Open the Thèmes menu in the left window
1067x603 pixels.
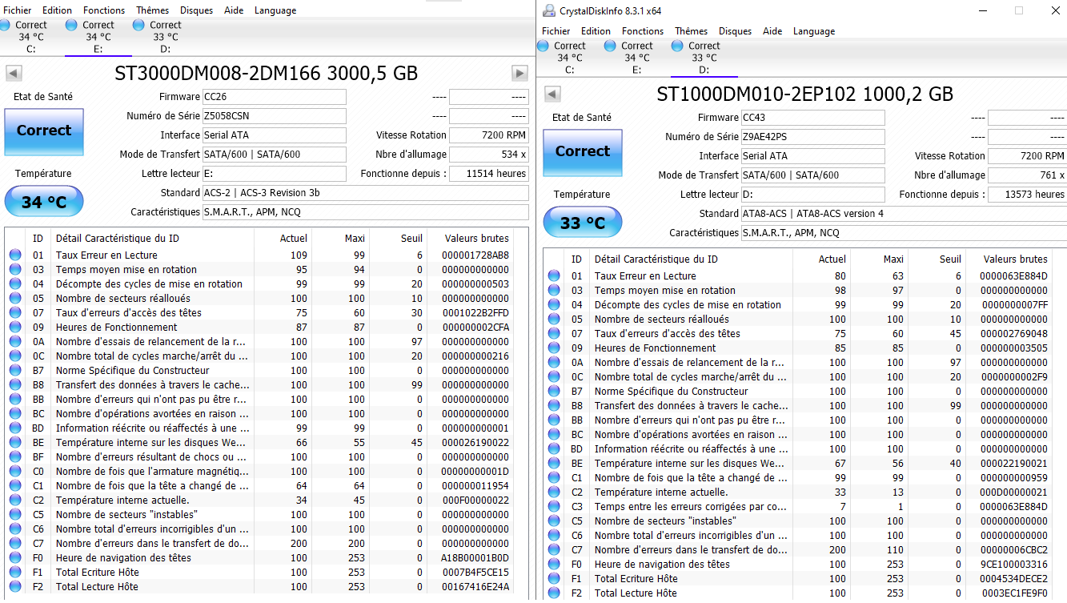(152, 10)
